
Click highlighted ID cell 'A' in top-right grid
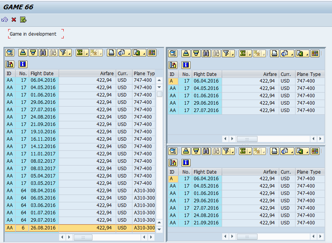pos(173,81)
